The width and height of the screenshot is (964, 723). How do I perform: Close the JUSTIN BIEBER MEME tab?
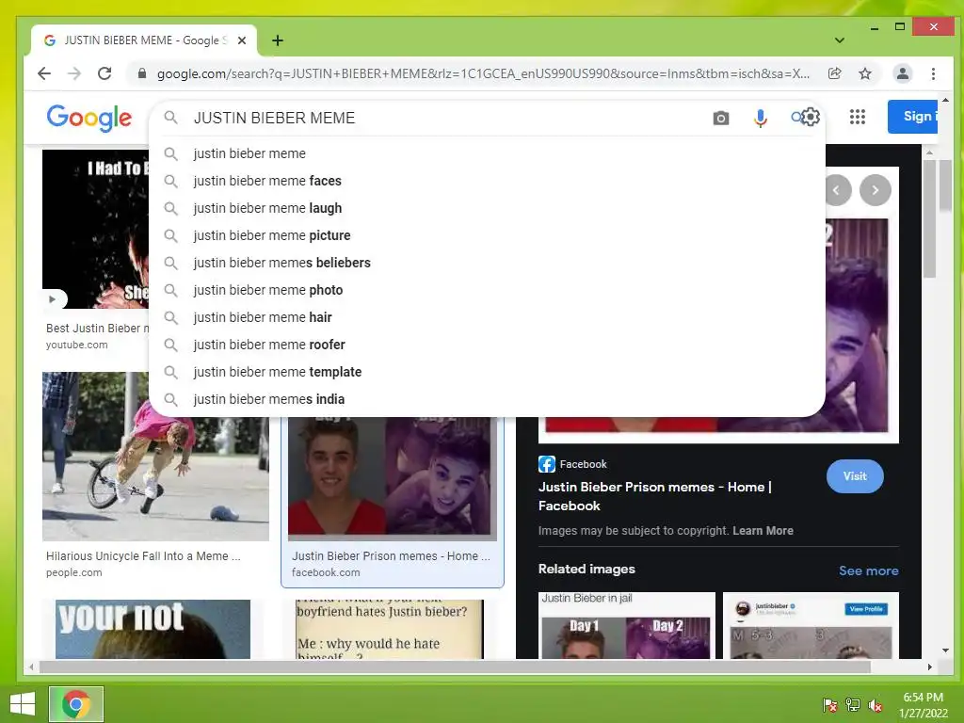coord(242,40)
